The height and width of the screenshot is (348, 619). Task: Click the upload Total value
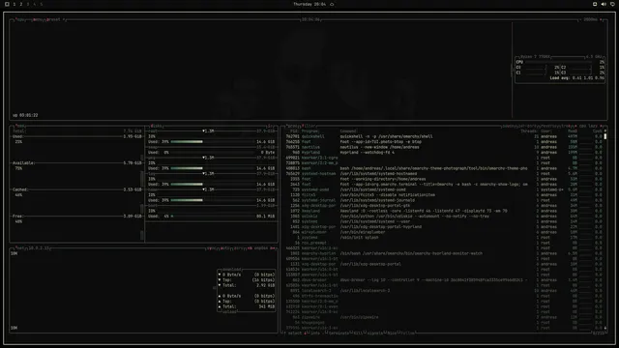[x=266, y=306]
